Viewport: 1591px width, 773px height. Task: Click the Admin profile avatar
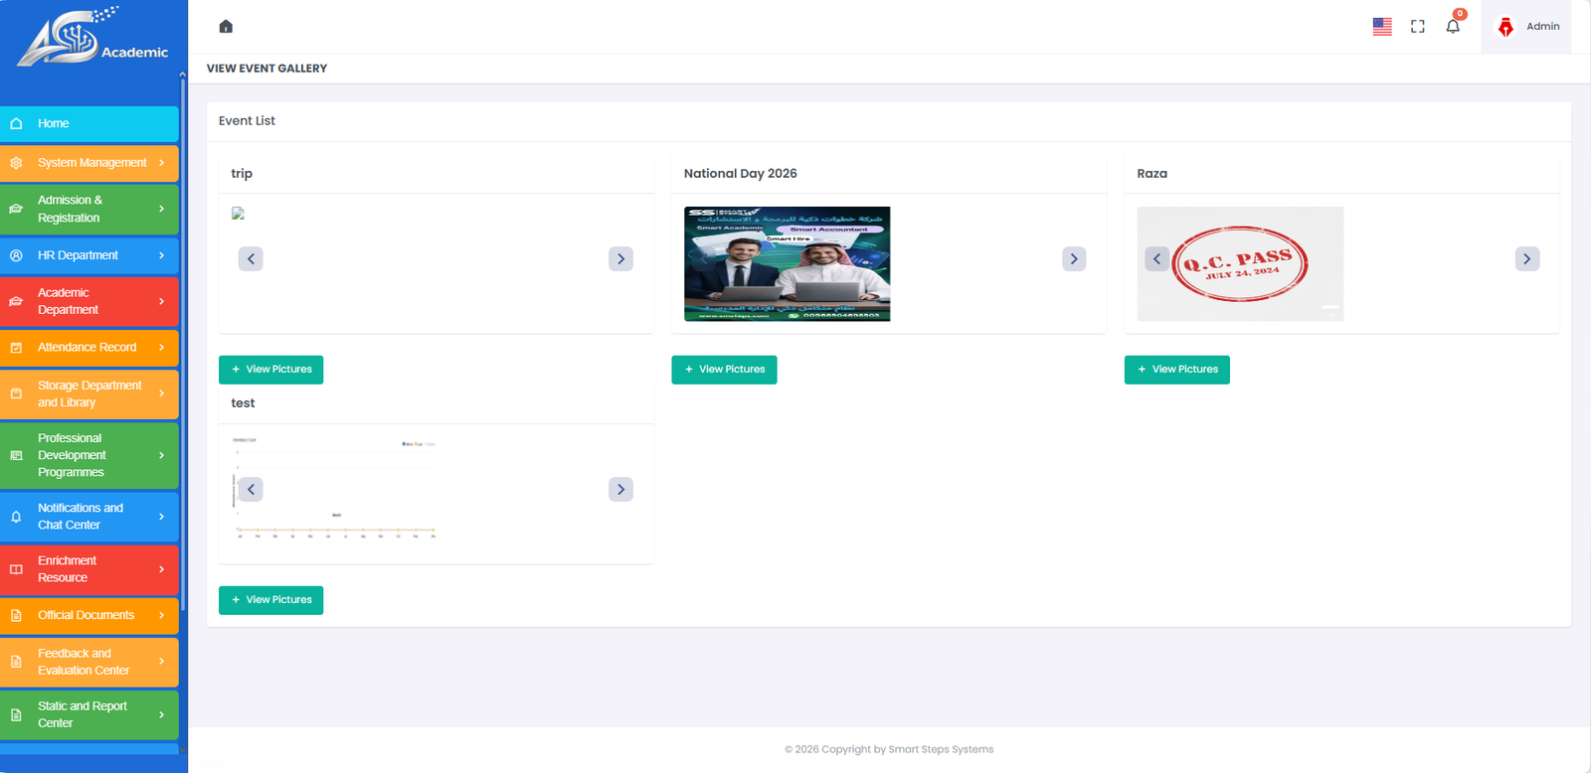tap(1505, 27)
